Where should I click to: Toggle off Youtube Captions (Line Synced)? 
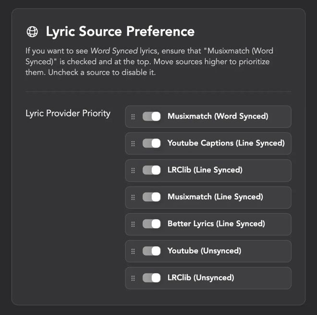tap(151, 143)
